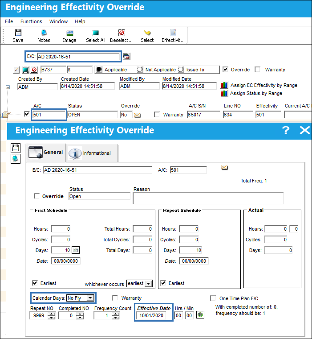Toggle the Warranty checkbox in top row
Viewport: 312px width, 339px height.
257,70
